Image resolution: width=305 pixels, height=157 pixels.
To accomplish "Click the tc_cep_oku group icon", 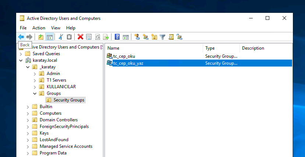I will (110, 56).
